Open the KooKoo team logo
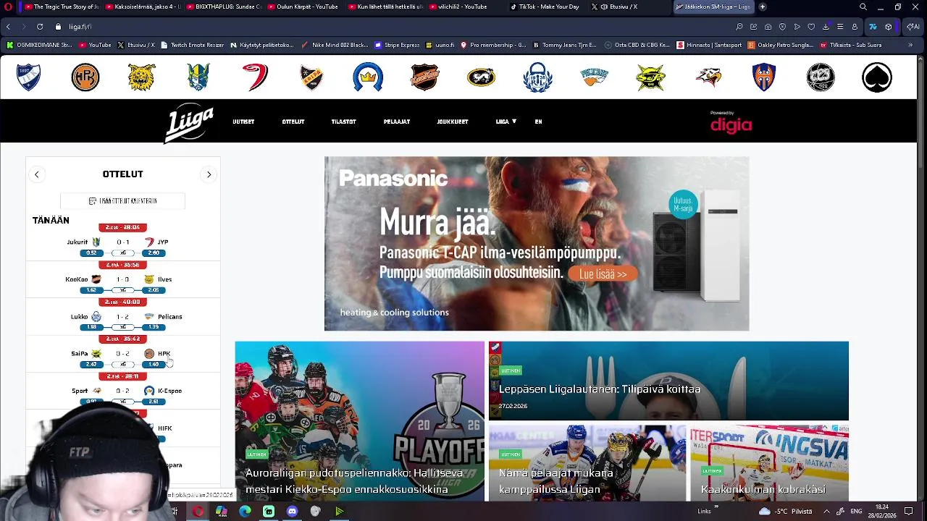Screen dimensions: 927x521 [x=424, y=77]
